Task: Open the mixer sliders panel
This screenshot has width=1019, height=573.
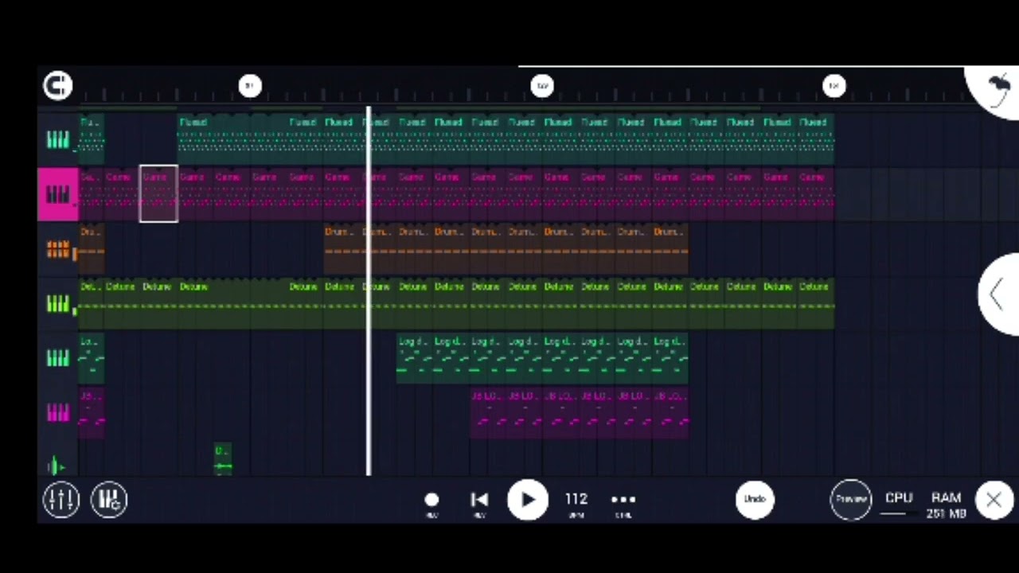Action: click(x=61, y=500)
